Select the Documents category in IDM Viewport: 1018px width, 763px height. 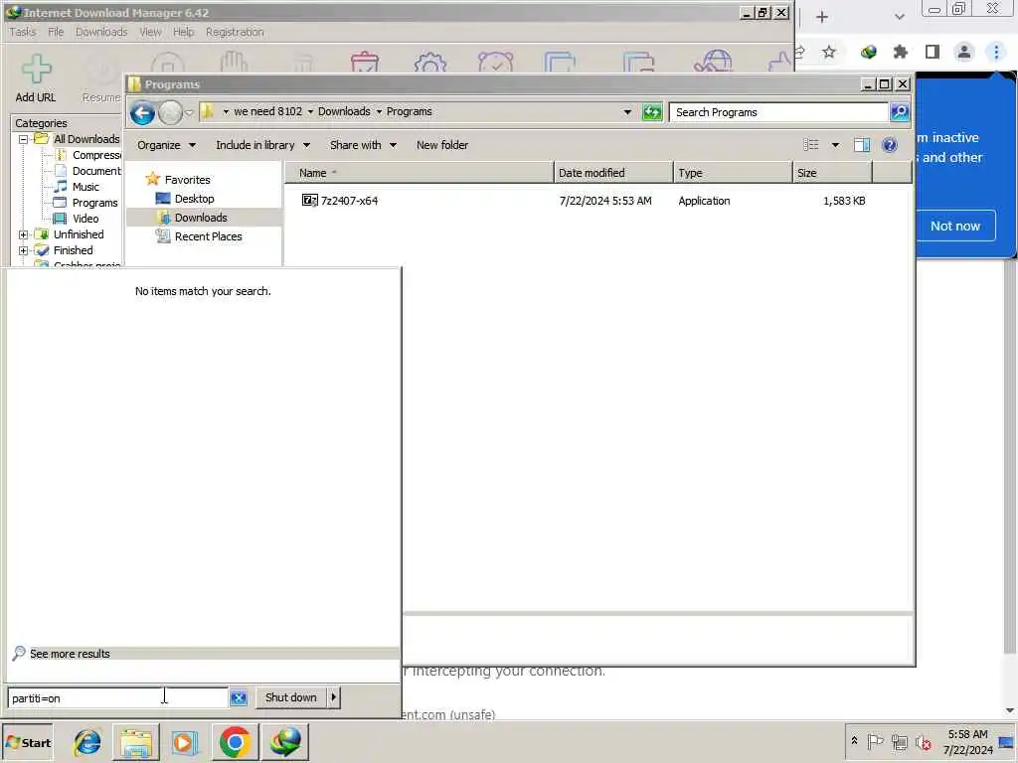click(95, 171)
